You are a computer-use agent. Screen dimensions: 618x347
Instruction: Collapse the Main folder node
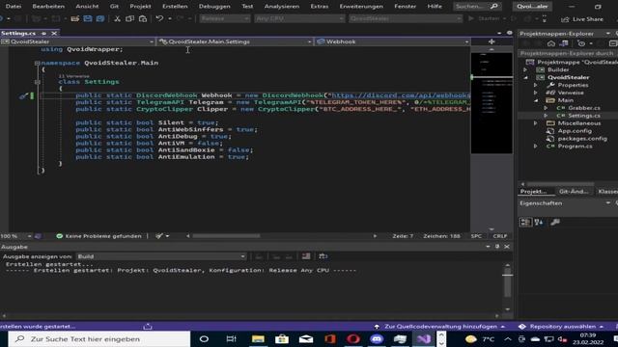[x=536, y=100]
